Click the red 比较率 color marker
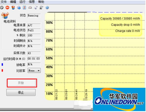This screenshot has height=112, width=146. tap(2, 70)
